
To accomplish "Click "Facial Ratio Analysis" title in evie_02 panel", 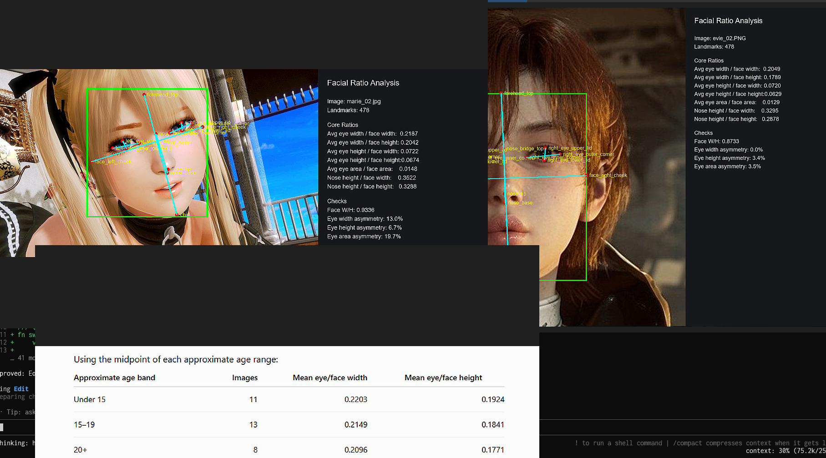I will pyautogui.click(x=728, y=20).
